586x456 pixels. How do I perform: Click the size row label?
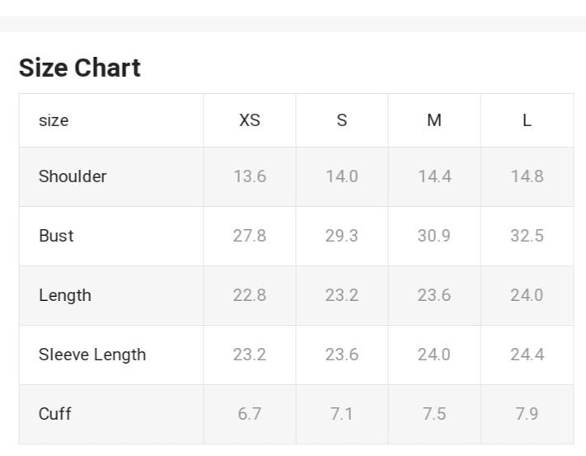pyautogui.click(x=54, y=120)
